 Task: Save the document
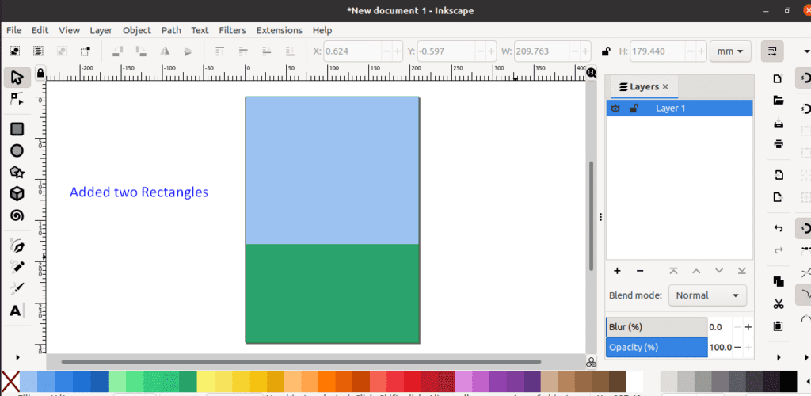click(x=778, y=123)
